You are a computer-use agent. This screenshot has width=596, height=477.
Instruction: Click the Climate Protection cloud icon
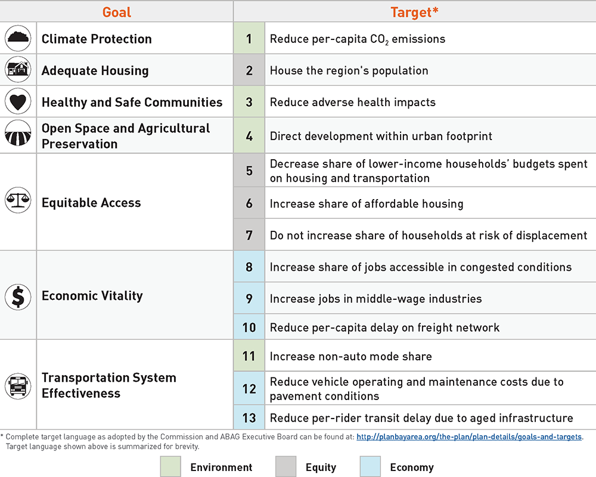tap(18, 38)
